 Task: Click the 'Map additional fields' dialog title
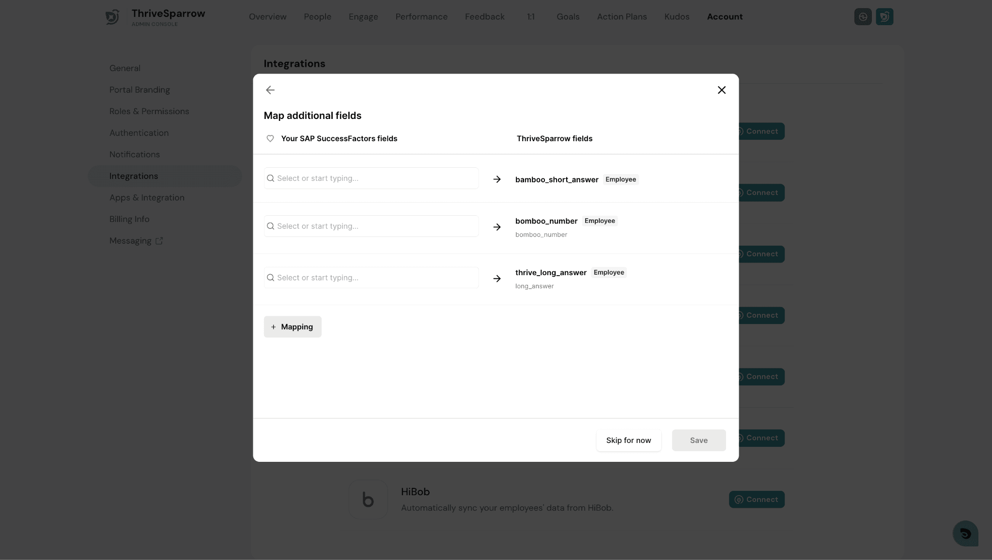pyautogui.click(x=312, y=116)
